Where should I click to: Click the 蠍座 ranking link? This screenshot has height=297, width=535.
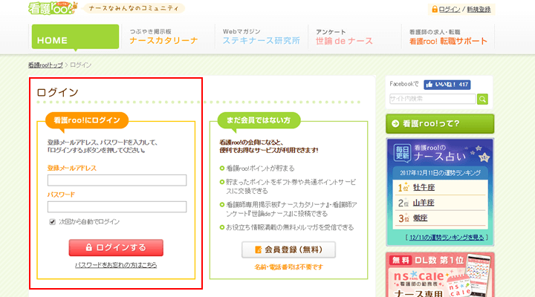tap(420, 218)
